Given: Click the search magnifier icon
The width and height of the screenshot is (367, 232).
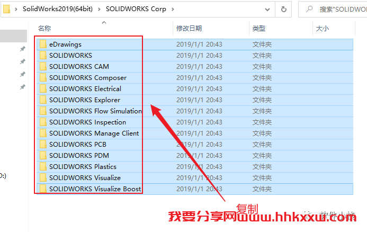Looking at the screenshot, I should click(309, 9).
